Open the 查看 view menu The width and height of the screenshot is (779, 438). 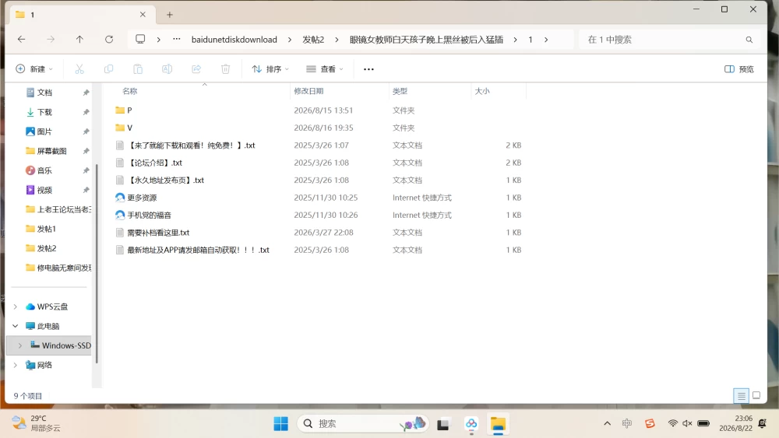[324, 69]
